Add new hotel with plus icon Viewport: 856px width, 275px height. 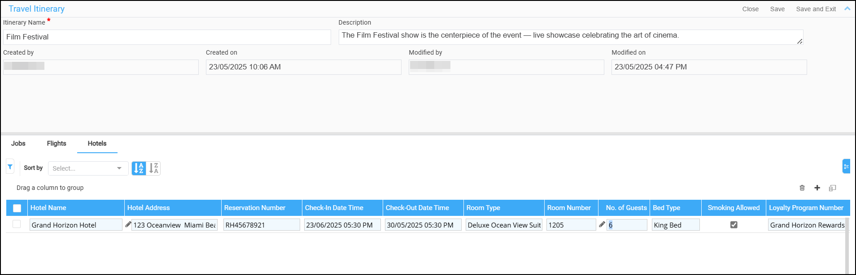[x=817, y=188]
